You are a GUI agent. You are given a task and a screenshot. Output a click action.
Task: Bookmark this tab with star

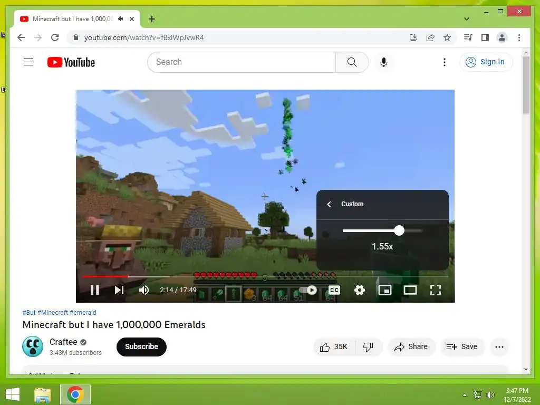(447, 37)
